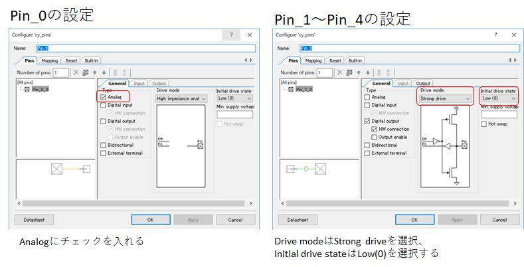Viewport: 524px width, 267px height.
Task: Click move down arrow in Pin_0 dialog
Action: point(104,72)
